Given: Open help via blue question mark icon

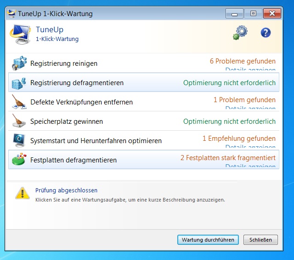Looking at the screenshot, I should point(266,33).
